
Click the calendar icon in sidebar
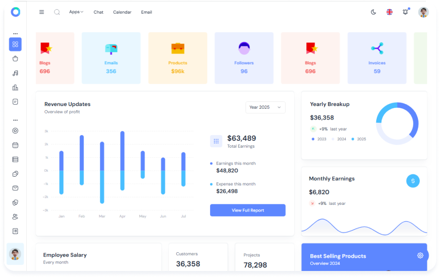click(15, 145)
